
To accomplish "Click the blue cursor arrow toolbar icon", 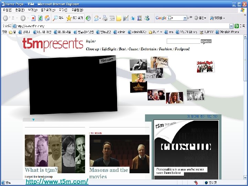I will (133, 18).
